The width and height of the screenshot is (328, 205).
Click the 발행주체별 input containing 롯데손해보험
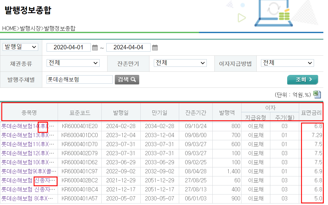click(x=80, y=80)
